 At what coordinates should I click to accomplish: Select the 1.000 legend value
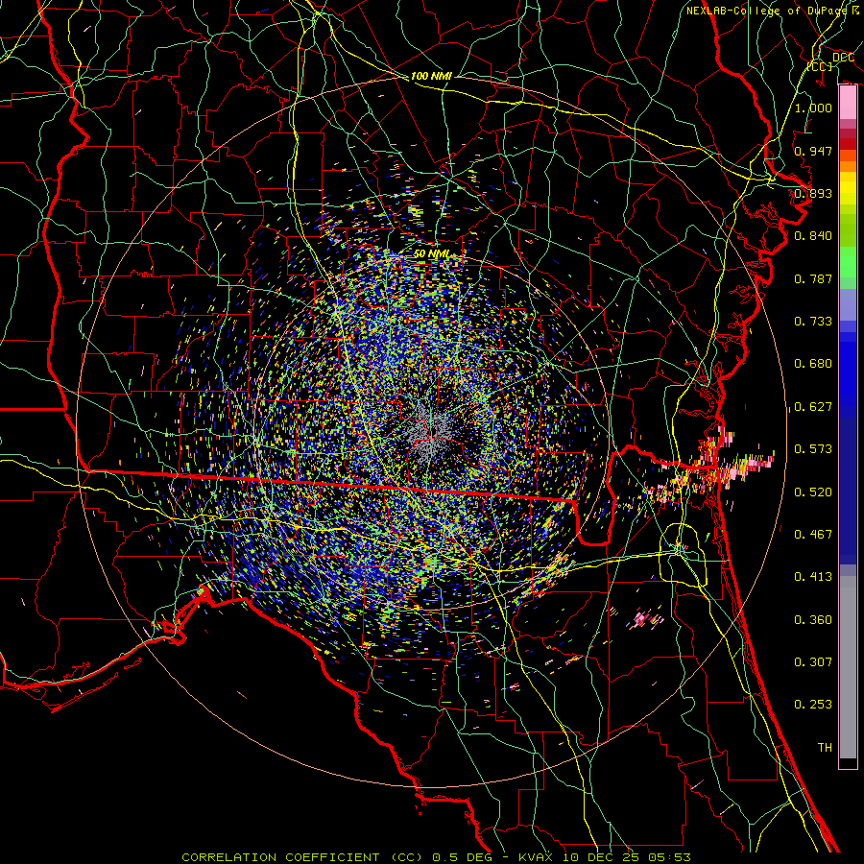[x=813, y=108]
